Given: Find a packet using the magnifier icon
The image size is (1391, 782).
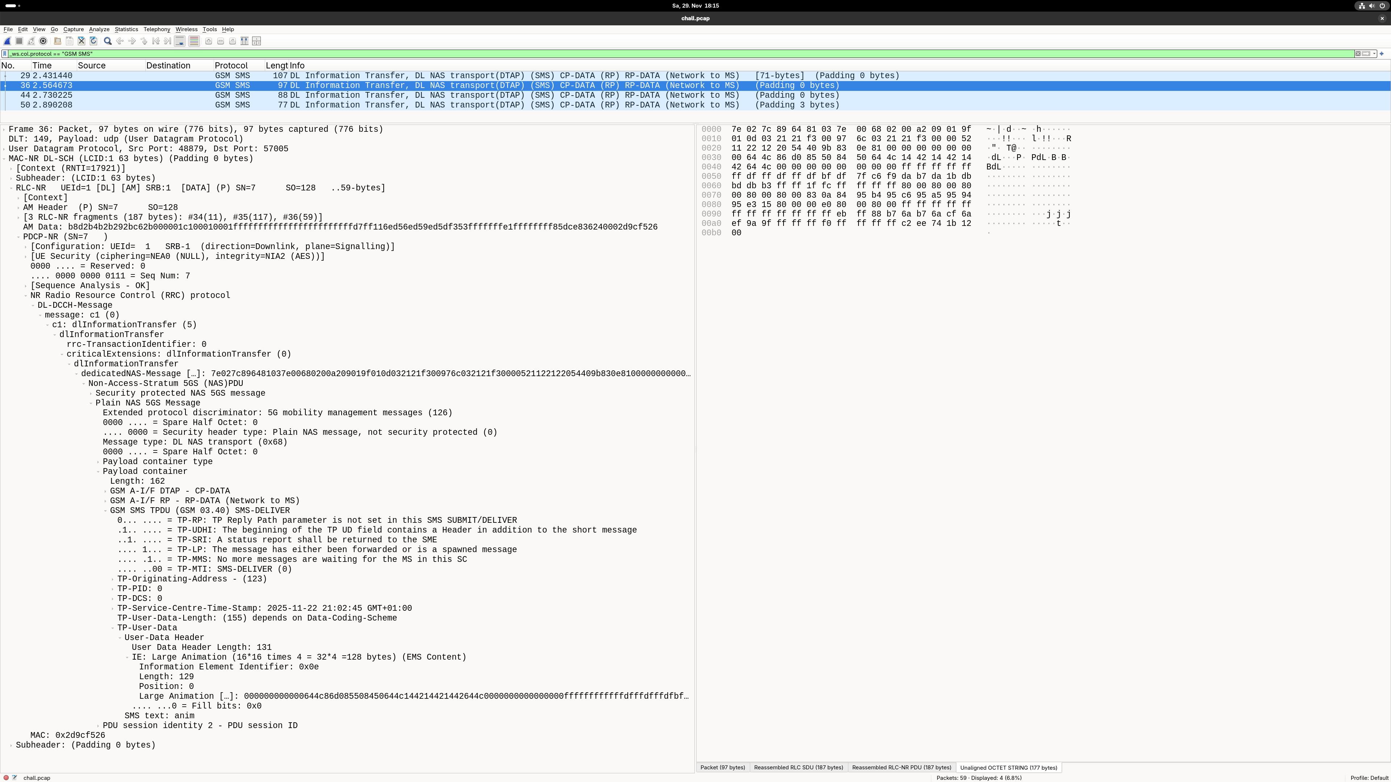Looking at the screenshot, I should (x=108, y=41).
